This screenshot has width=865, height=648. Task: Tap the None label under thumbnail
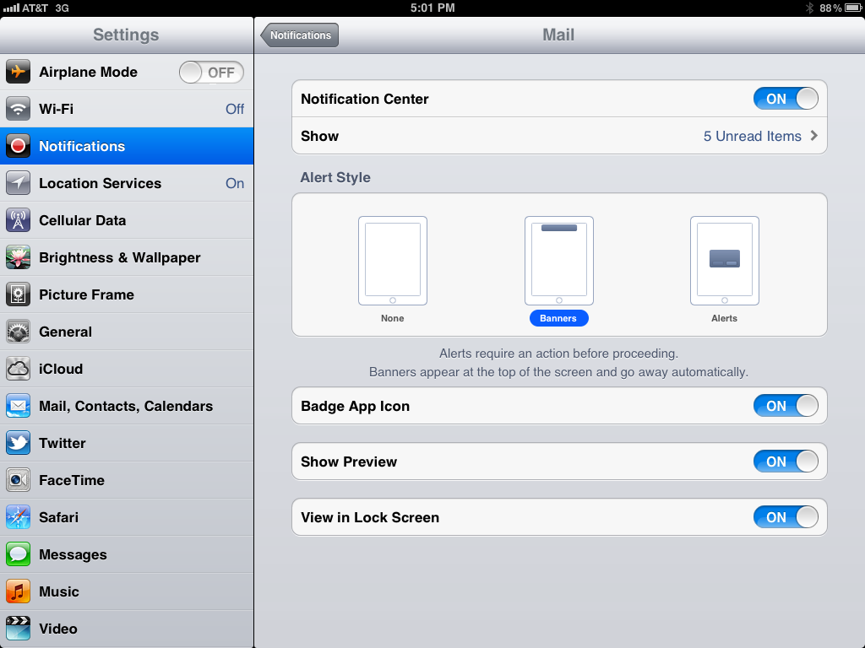[392, 318]
